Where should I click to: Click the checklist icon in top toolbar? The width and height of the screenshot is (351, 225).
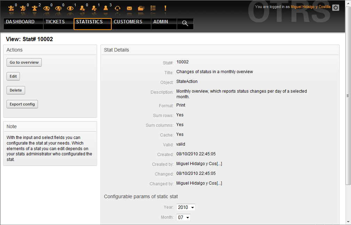153,8
